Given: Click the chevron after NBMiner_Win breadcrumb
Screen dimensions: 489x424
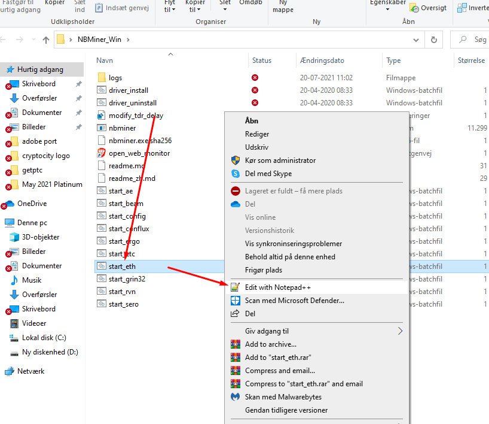Looking at the screenshot, I should [x=128, y=40].
